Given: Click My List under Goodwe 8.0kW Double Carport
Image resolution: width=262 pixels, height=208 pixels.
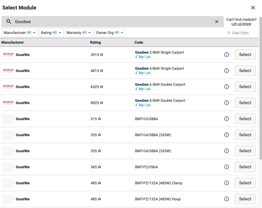Looking at the screenshot, I should click(x=143, y=105).
